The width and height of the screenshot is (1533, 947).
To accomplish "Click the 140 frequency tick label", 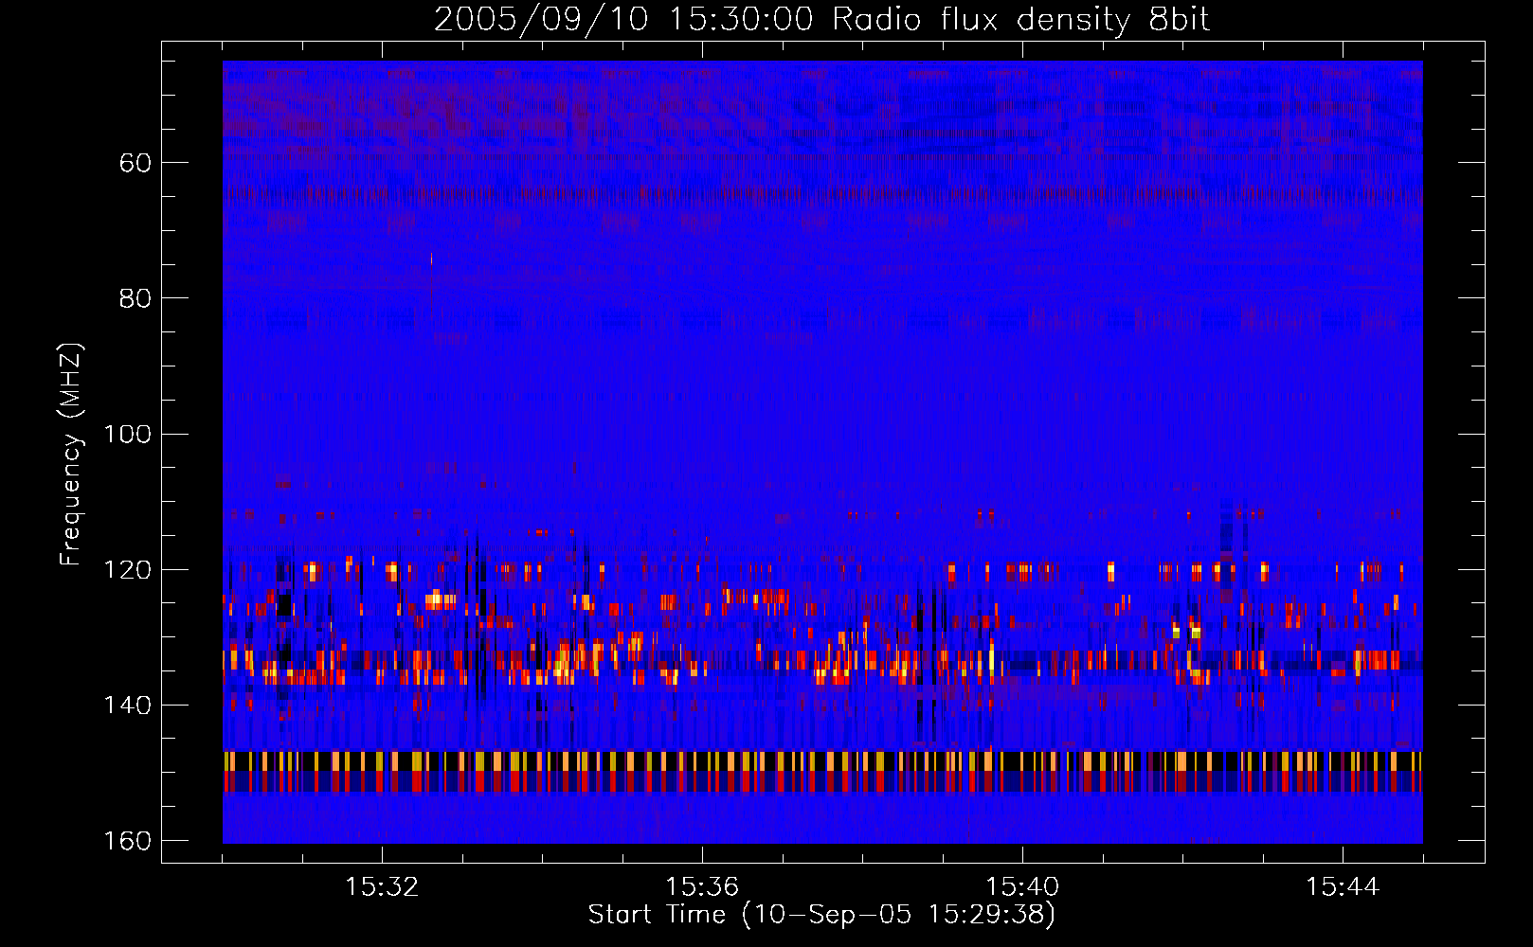I will pos(128,705).
